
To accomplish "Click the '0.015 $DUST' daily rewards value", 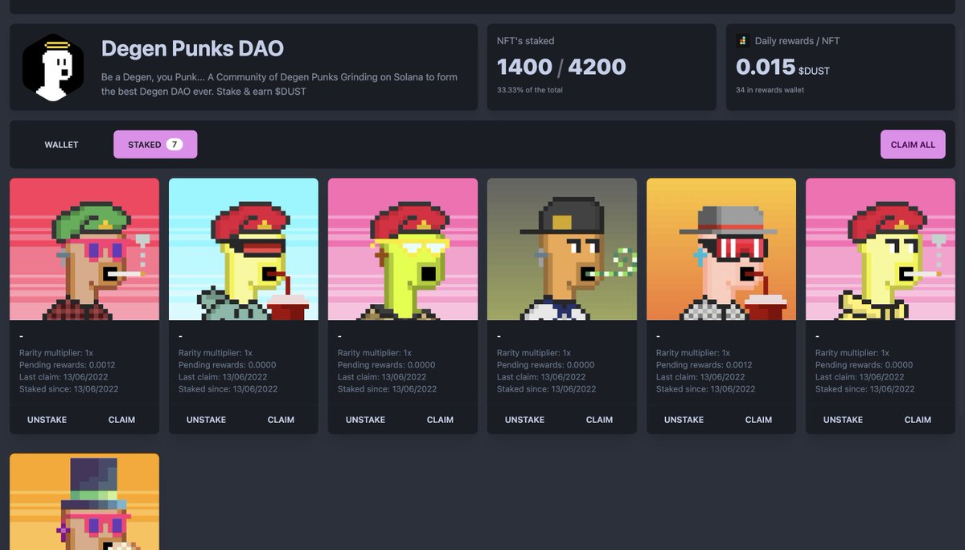I will 782,68.
